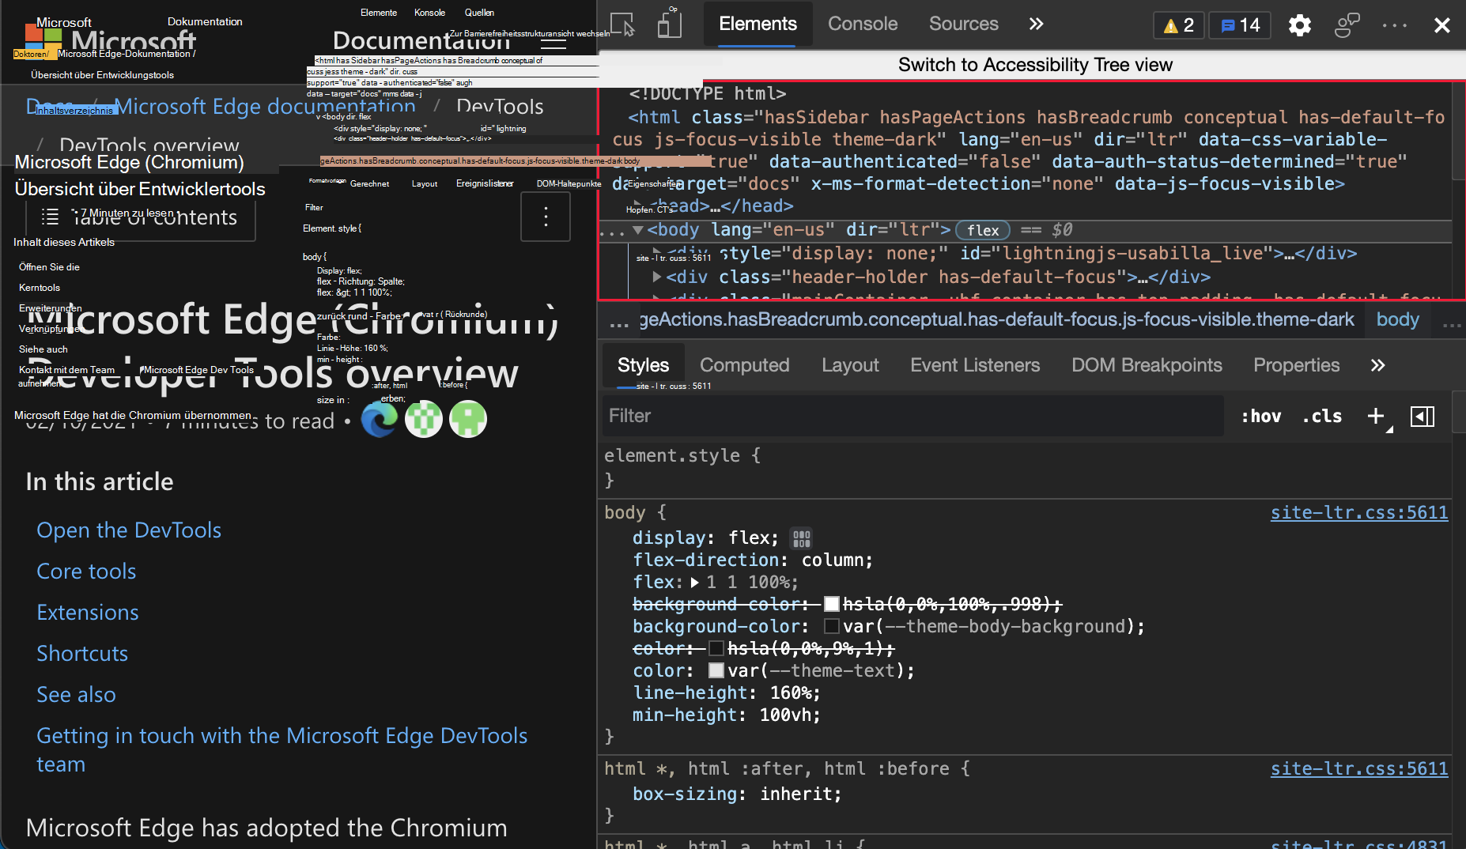Close the DevTools panel
The image size is (1466, 849).
click(x=1441, y=25)
